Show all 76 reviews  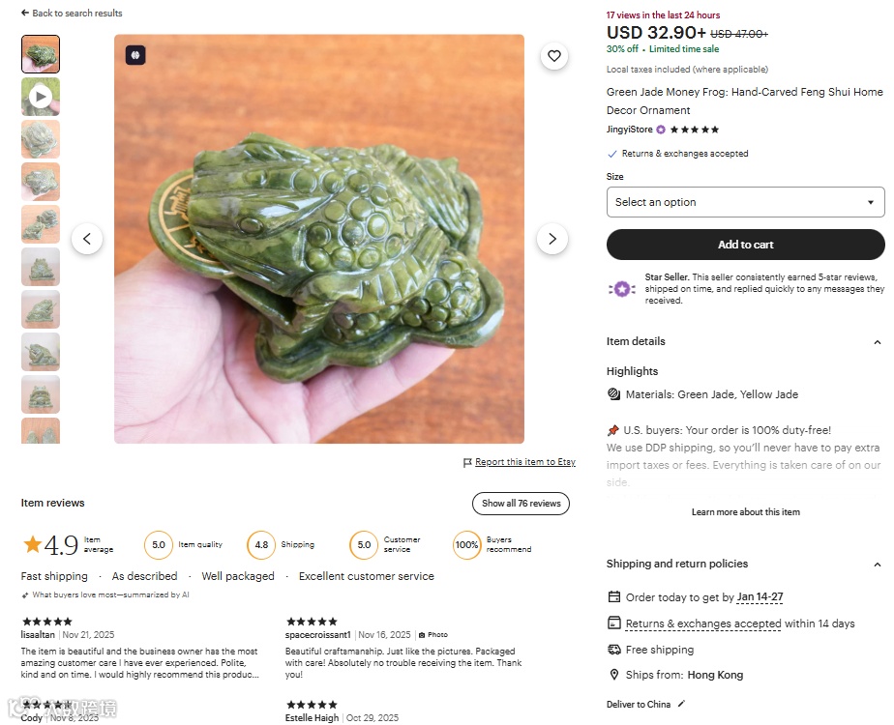pyautogui.click(x=521, y=504)
